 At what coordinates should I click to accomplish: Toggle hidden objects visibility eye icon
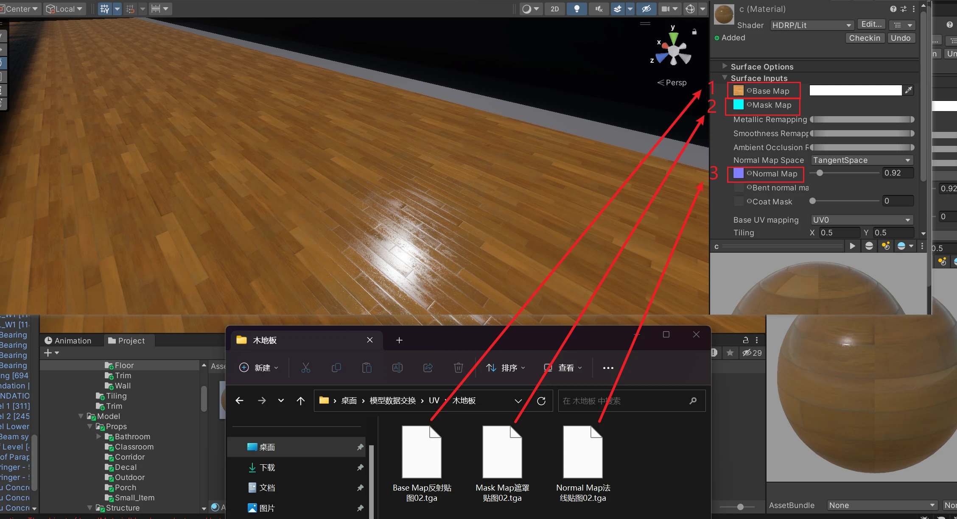646,8
